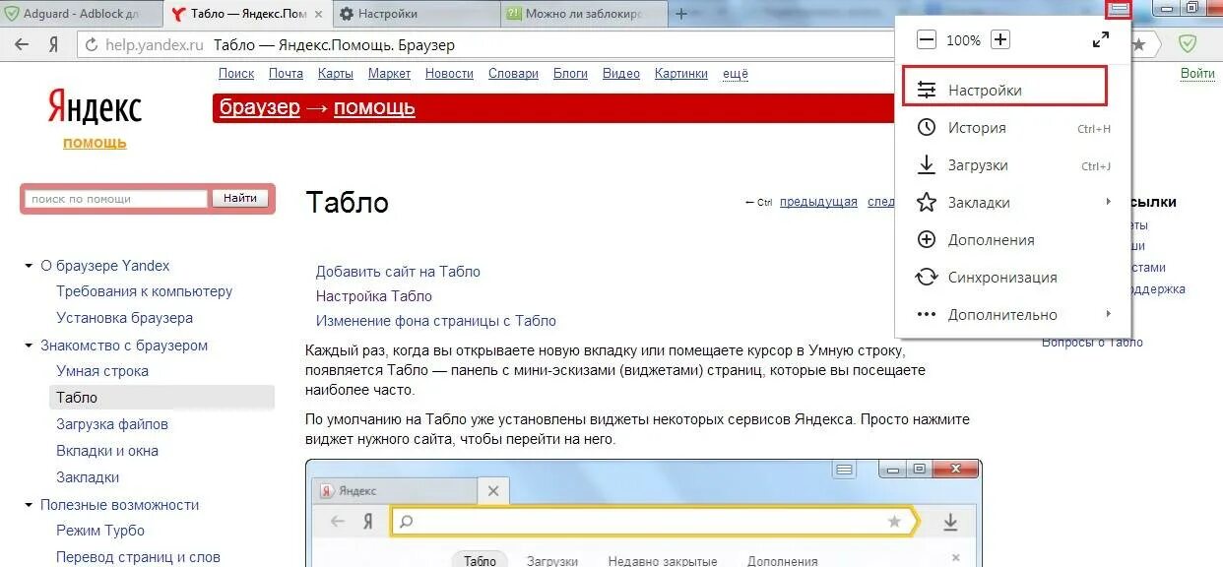Open the Новости link in top navigation
Screen dimensions: 1223x567
(449, 74)
